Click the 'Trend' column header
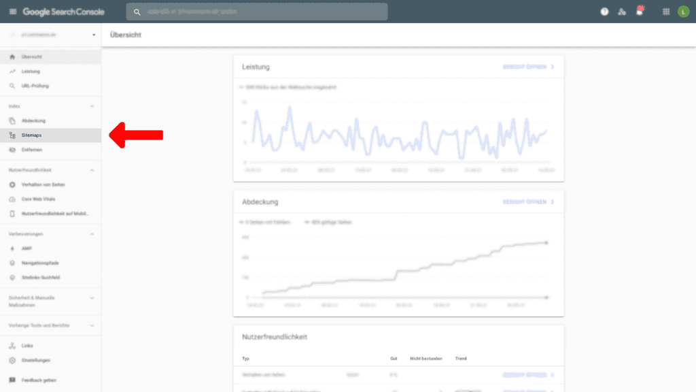This screenshot has width=696, height=392. 461,359
